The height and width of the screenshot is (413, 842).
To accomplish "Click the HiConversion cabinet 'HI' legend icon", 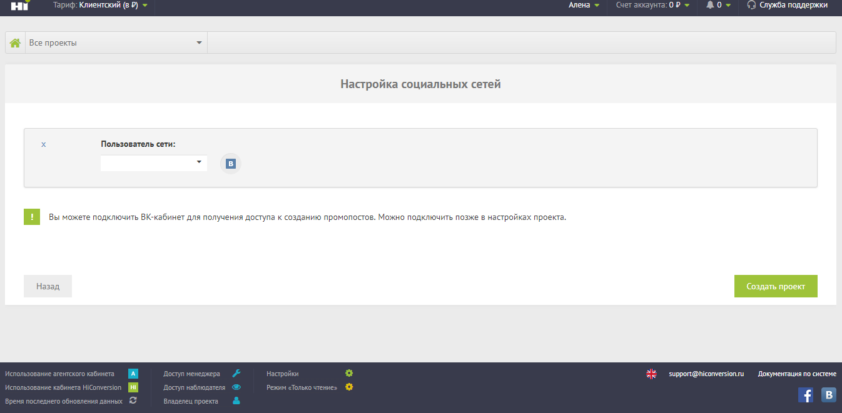I will click(x=133, y=387).
